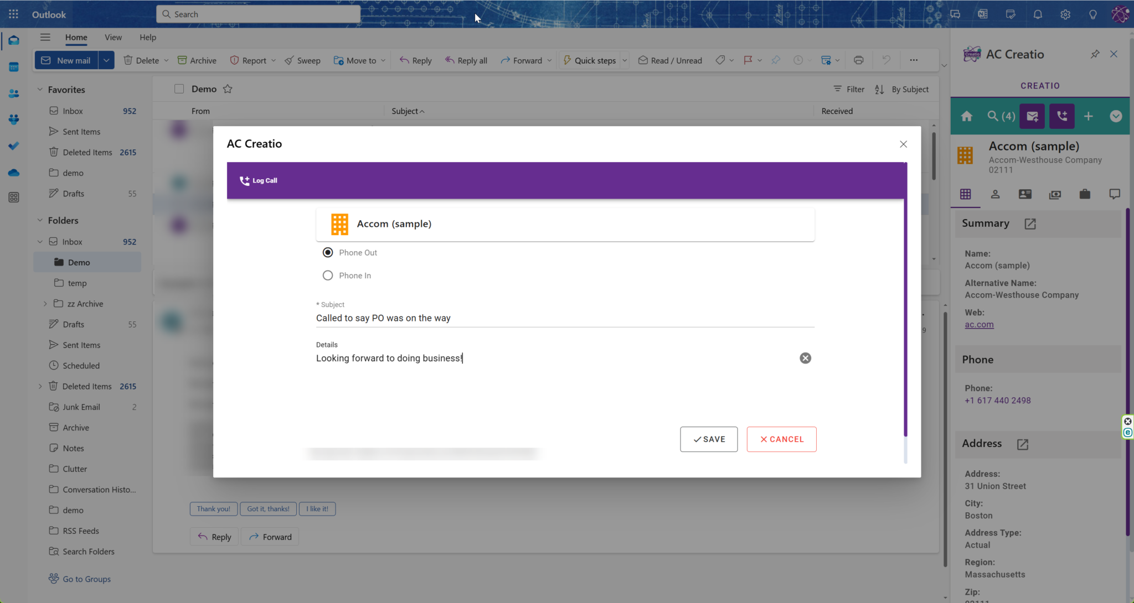Open Summary in external window icon
The height and width of the screenshot is (603, 1134).
[1030, 223]
